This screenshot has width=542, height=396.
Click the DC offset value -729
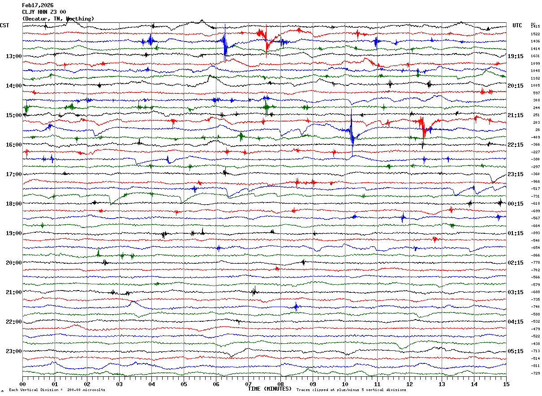click(x=535, y=373)
